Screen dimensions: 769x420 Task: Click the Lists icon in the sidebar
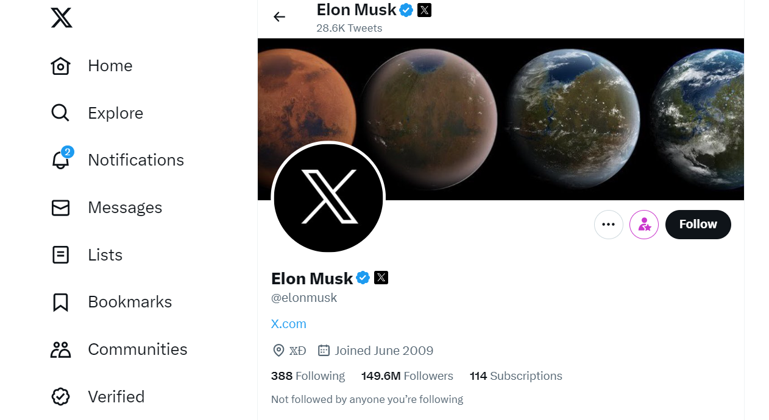(x=60, y=255)
